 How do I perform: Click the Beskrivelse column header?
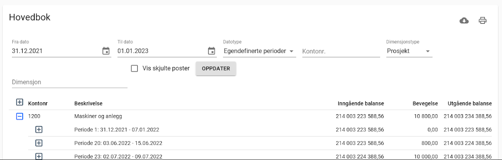[x=88, y=103]
